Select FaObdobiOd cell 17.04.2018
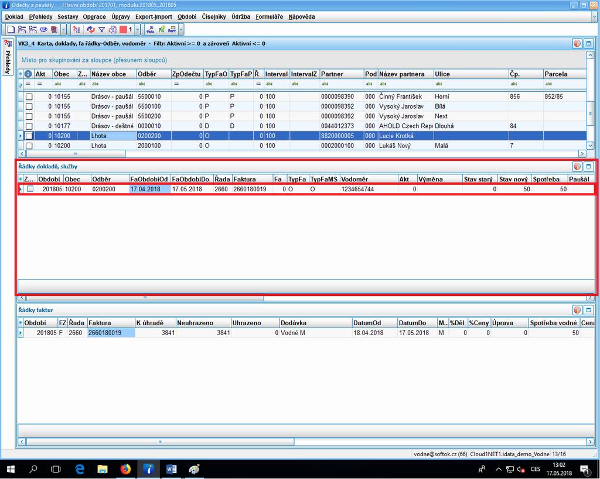The image size is (600, 479). coord(149,189)
